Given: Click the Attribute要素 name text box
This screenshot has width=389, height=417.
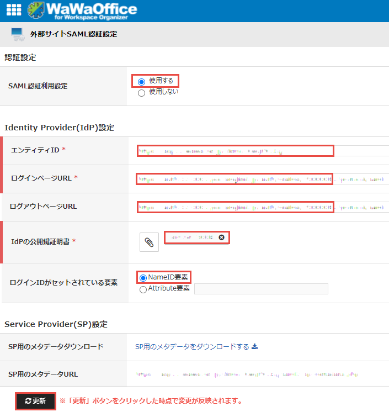Looking at the screenshot, I should pyautogui.click(x=261, y=289).
